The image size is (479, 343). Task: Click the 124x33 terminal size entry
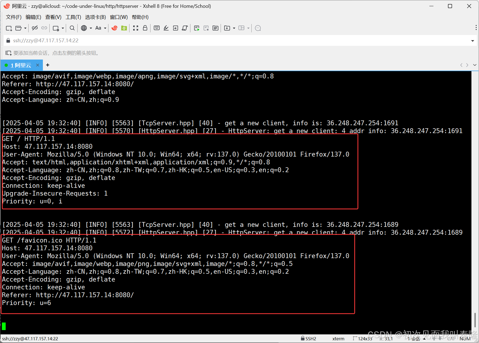point(362,339)
